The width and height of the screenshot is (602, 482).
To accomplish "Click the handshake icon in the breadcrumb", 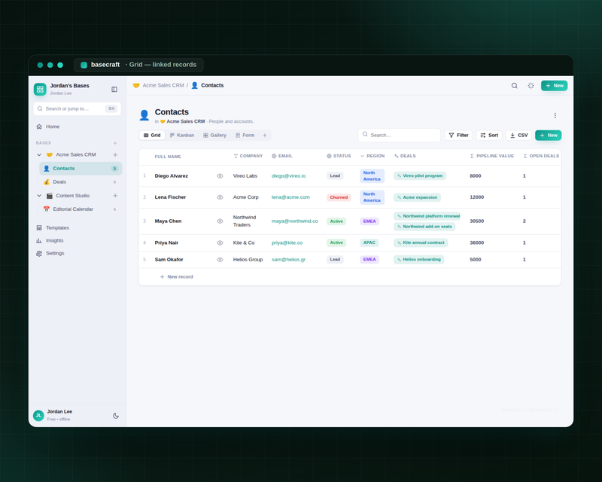I will (136, 85).
